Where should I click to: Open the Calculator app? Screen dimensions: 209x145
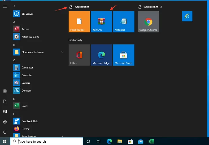point(38,68)
